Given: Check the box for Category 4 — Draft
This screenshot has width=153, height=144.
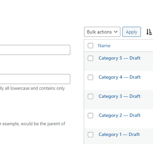Looking at the screenshot, I should [90, 77].
